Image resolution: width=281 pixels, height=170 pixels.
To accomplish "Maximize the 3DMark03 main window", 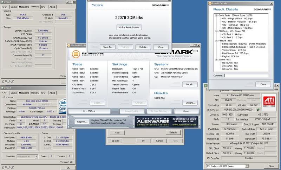I will 195,45.
